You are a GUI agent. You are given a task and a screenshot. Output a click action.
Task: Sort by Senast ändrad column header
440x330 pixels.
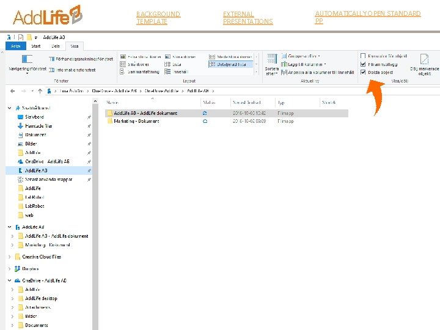click(x=253, y=103)
